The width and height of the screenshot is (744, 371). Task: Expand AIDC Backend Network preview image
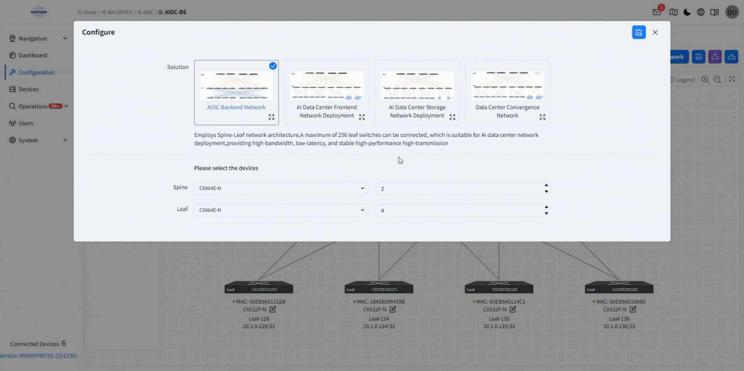271,117
